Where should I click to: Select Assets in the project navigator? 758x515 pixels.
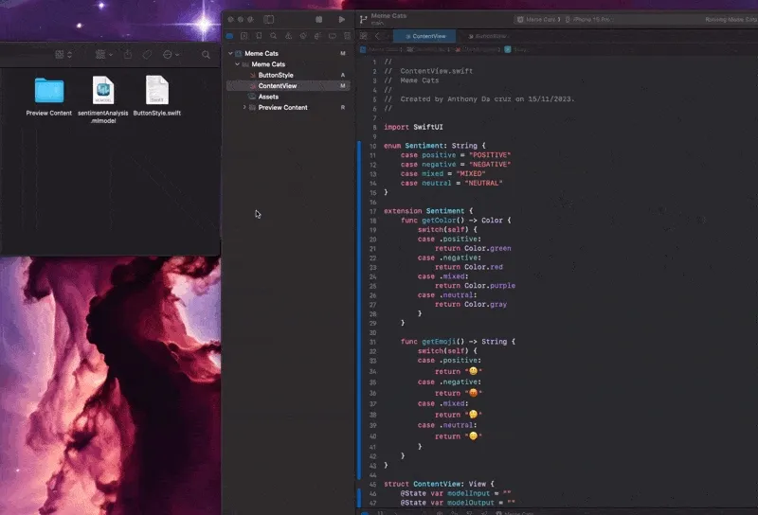[268, 97]
